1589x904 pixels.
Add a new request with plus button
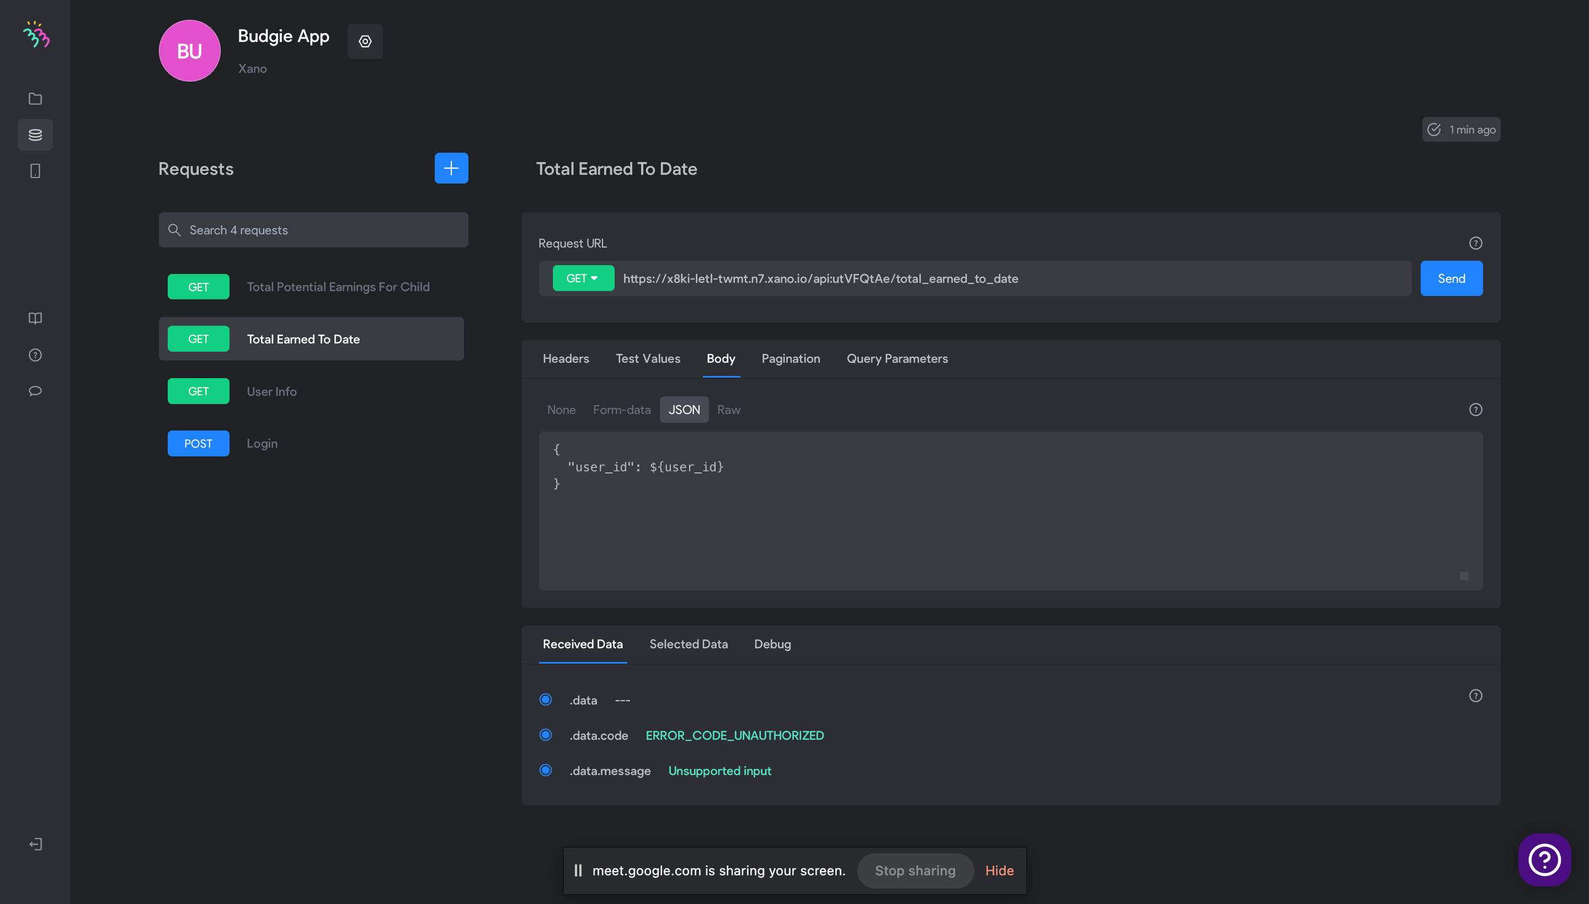451,168
